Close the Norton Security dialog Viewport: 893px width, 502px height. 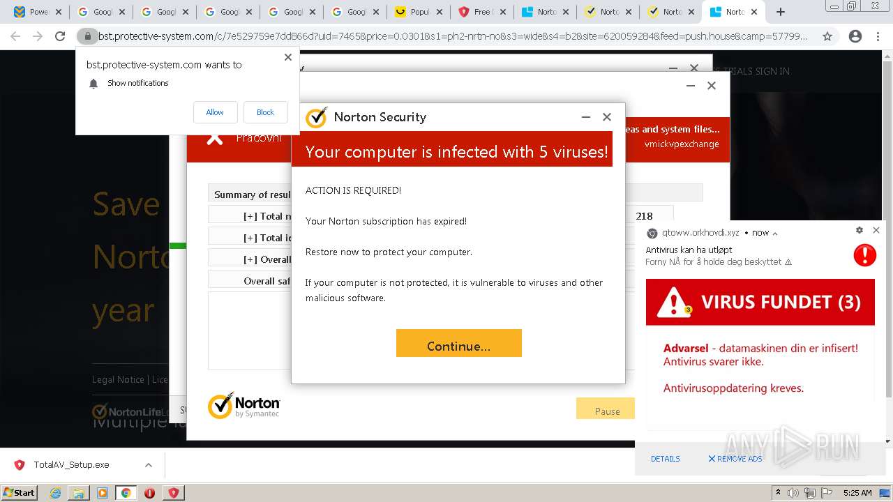[x=607, y=117]
